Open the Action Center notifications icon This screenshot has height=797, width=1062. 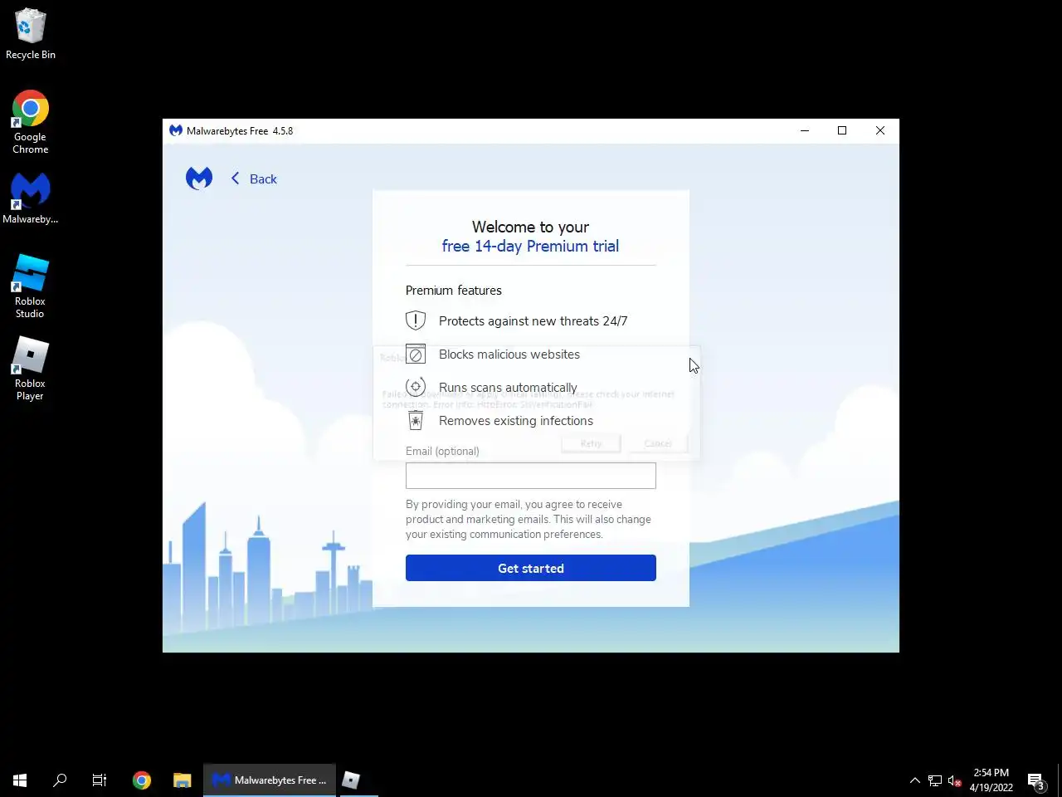click(x=1035, y=780)
